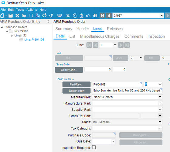Collapse the PO: 24967 tree node
This screenshot has height=152, width=170.
click(7, 31)
